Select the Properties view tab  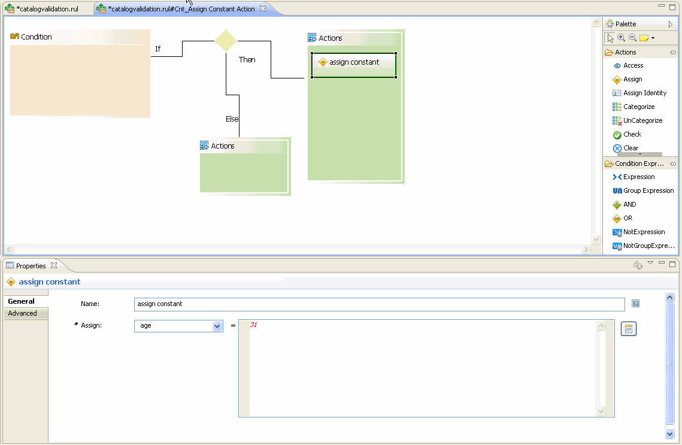(x=31, y=266)
